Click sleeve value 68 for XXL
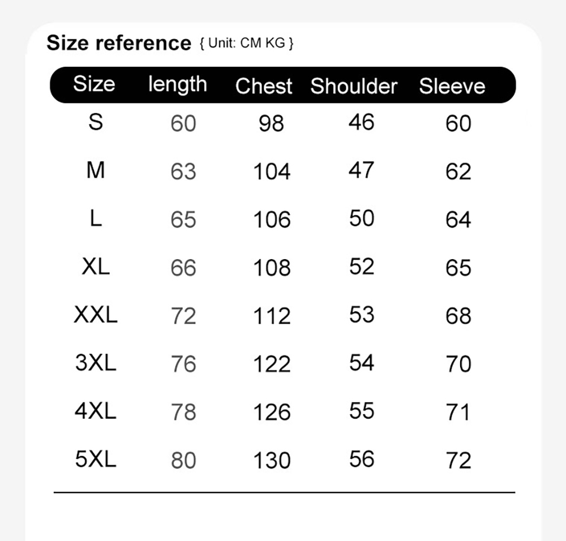 click(x=458, y=316)
